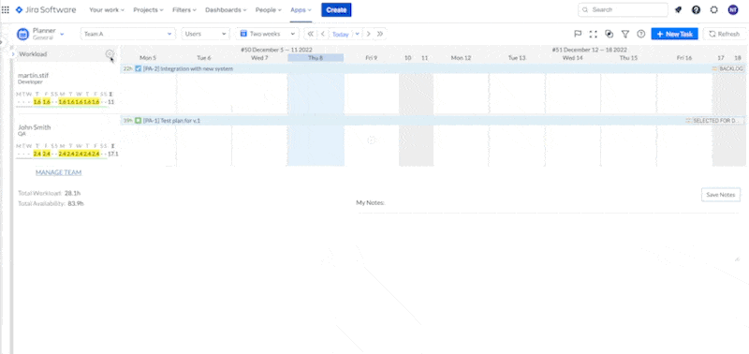749x354 pixels.
Task: Open the Projects menu
Action: pos(148,9)
